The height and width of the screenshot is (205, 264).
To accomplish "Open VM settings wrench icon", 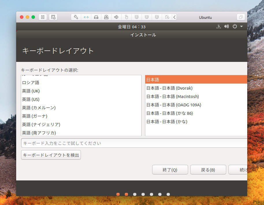I will pos(76,17).
